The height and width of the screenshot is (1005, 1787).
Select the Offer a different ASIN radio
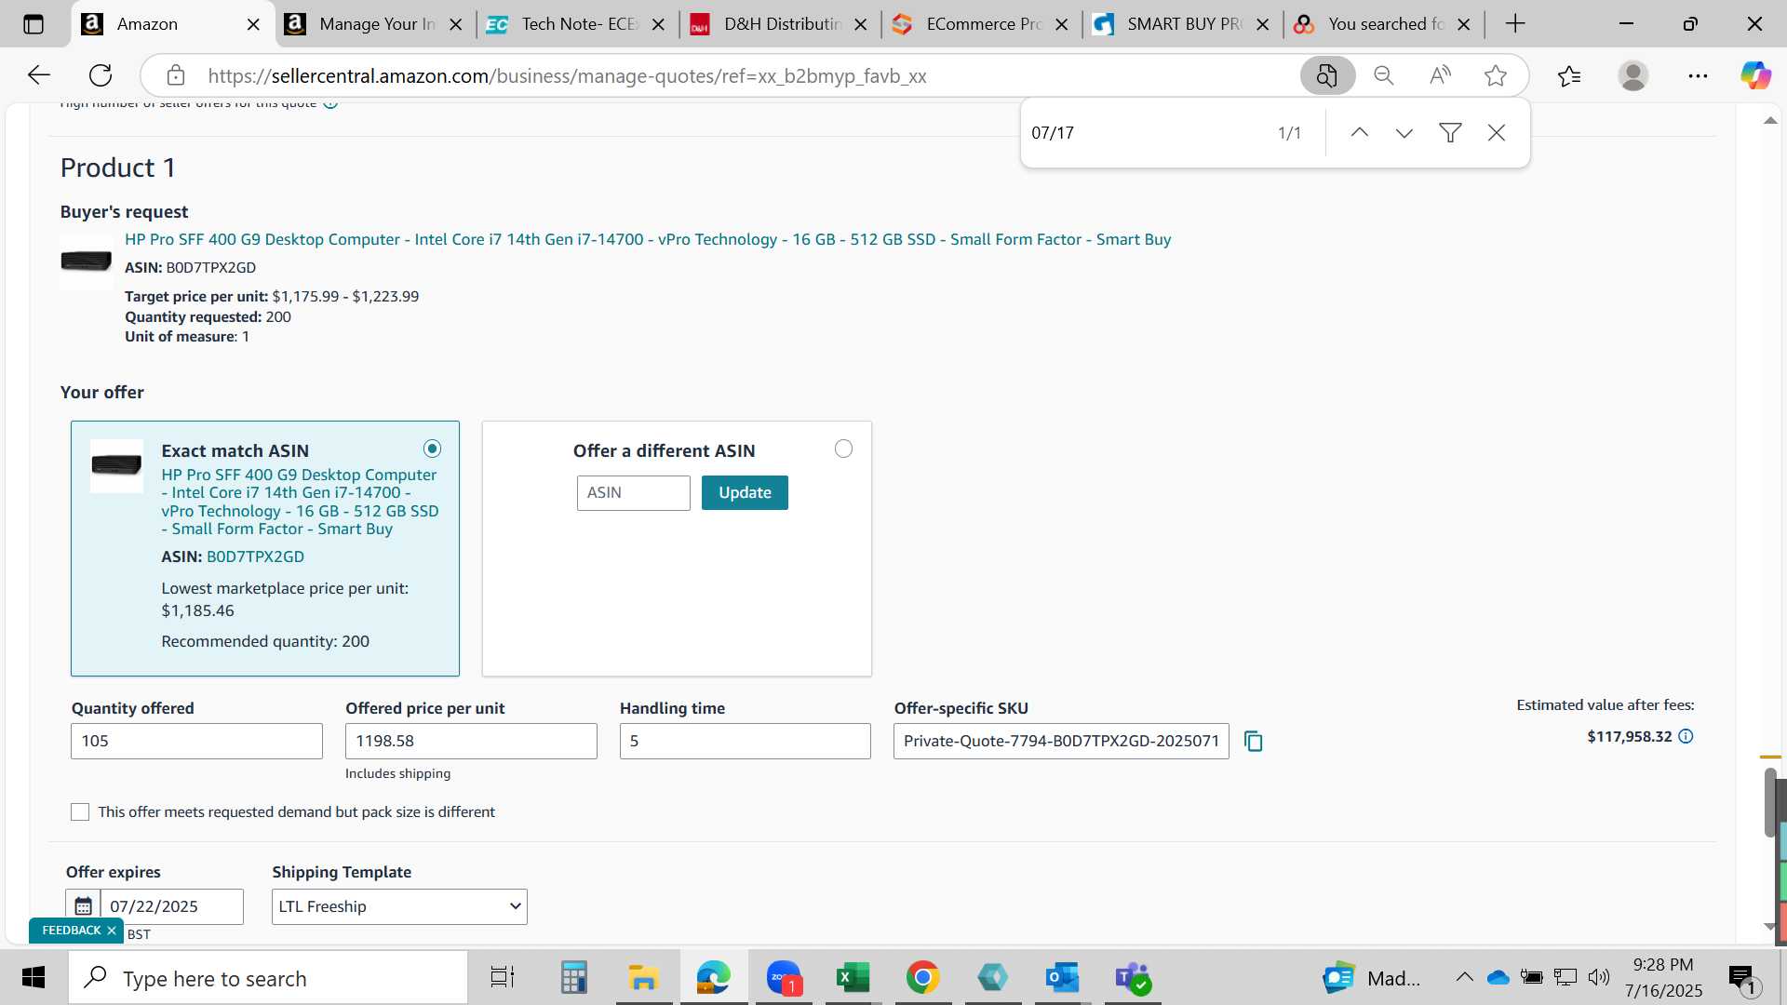click(843, 449)
